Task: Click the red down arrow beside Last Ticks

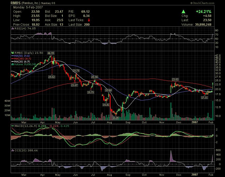Action: point(89,20)
